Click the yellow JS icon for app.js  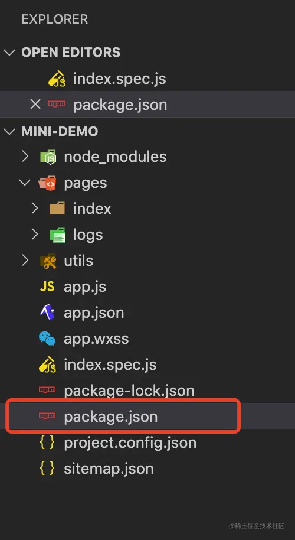47,287
